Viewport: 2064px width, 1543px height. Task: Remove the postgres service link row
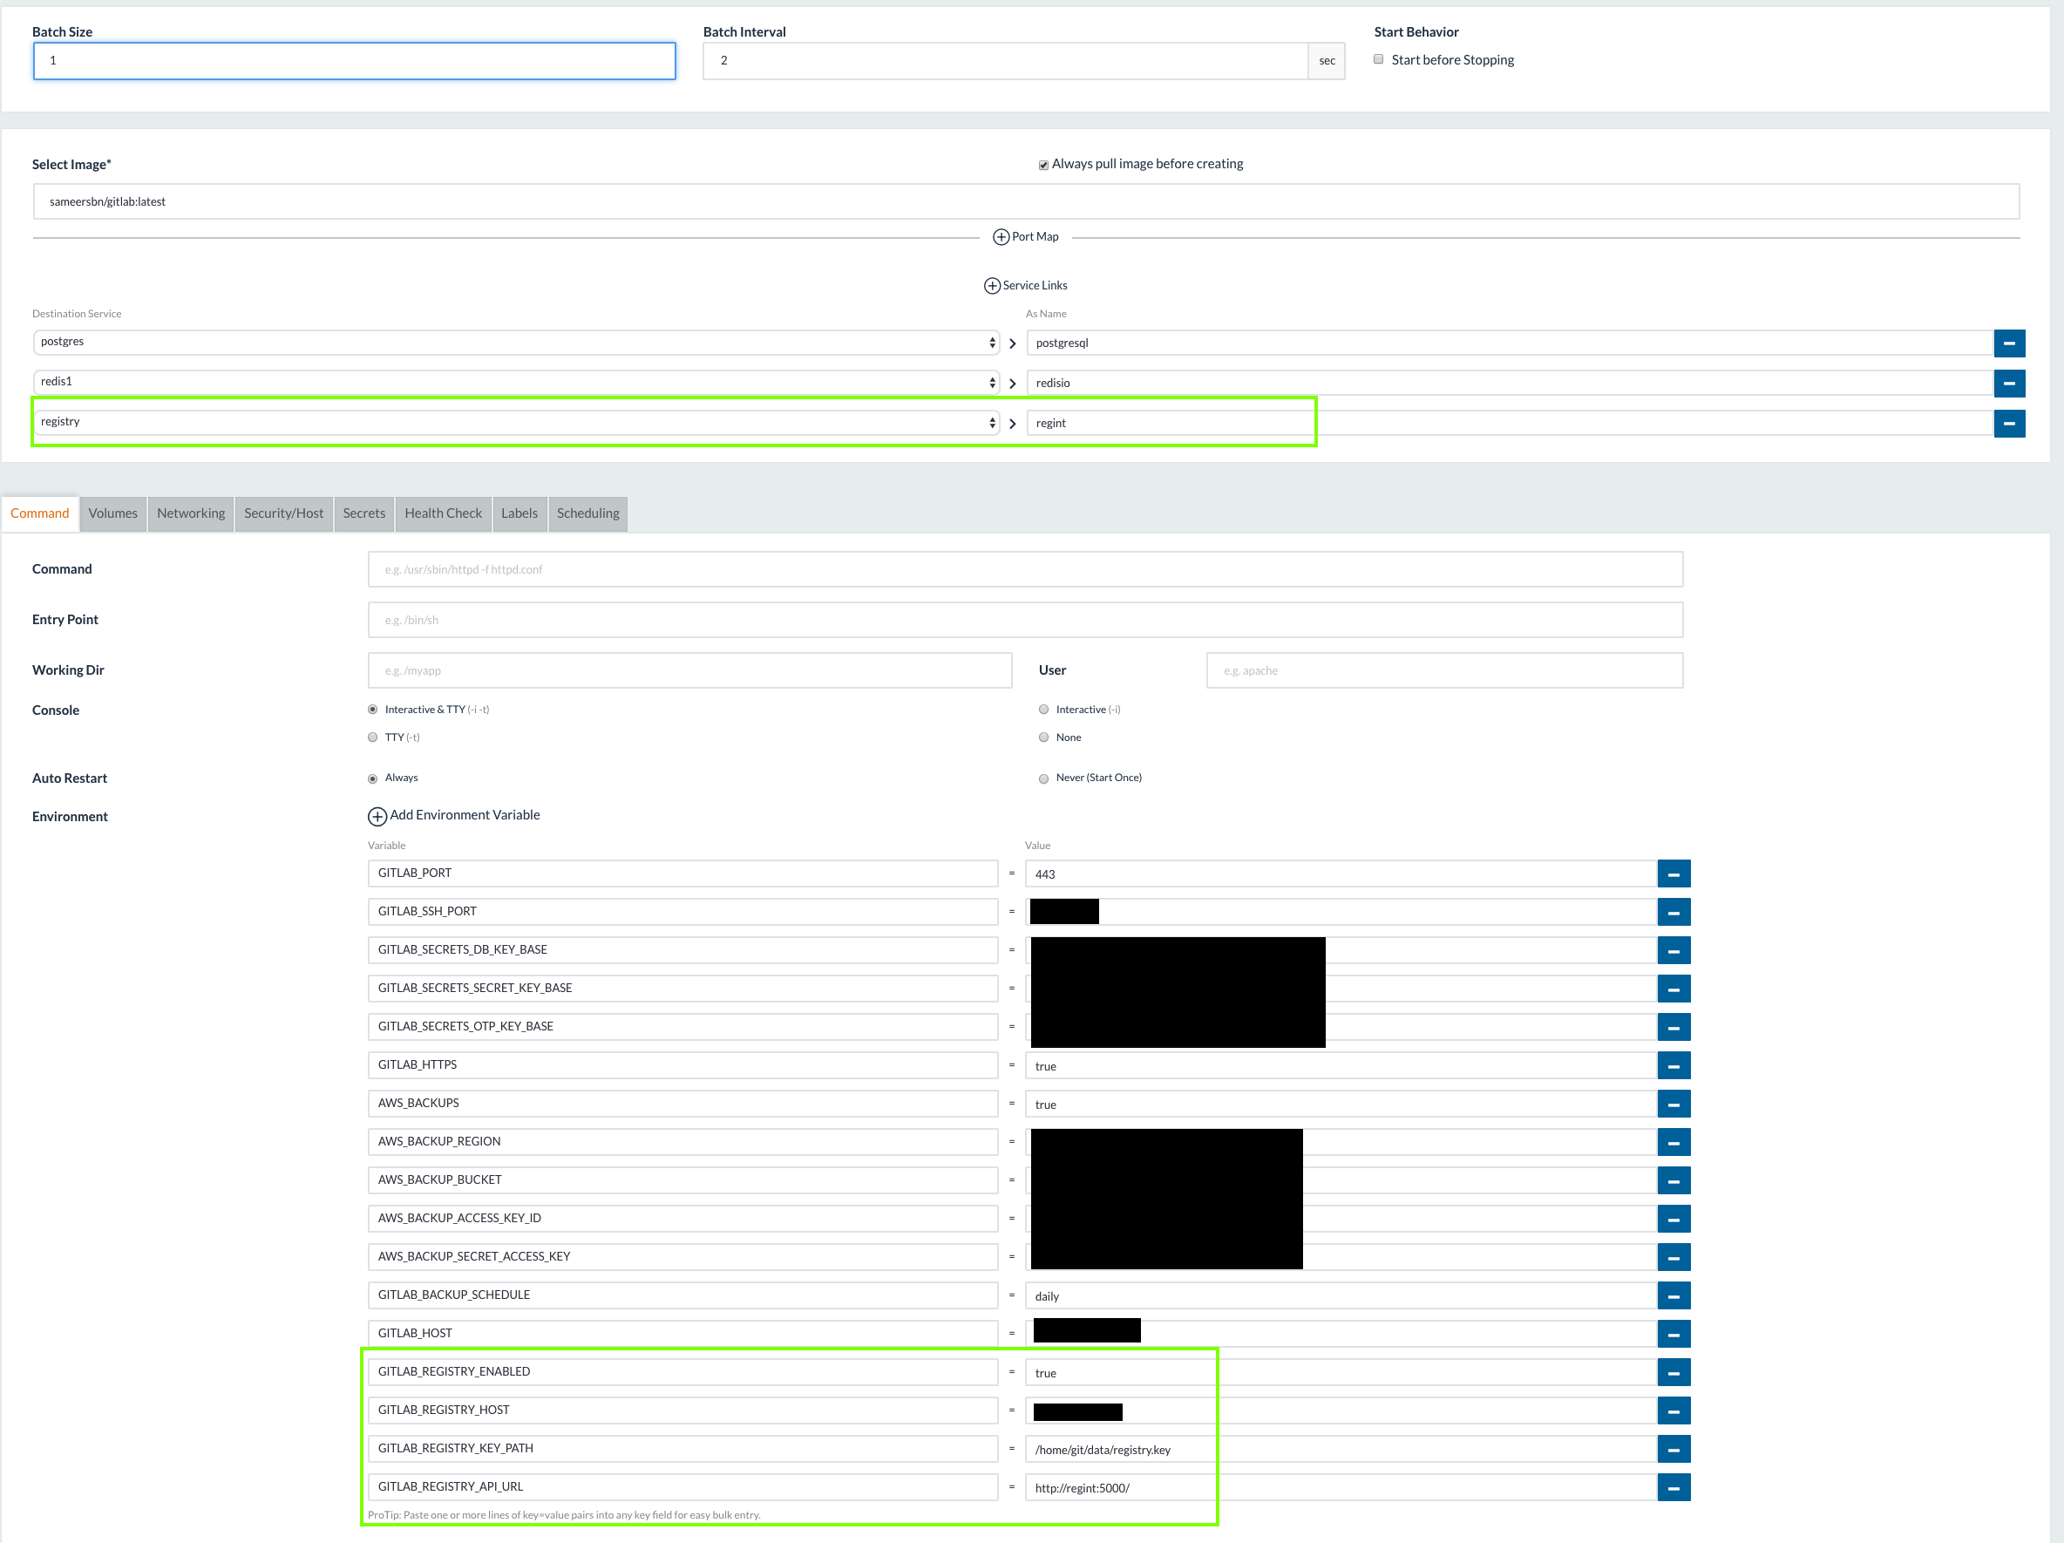coord(2009,343)
